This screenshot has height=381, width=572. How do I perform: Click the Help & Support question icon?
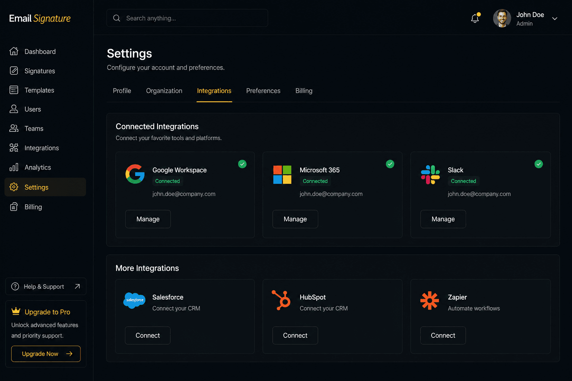pyautogui.click(x=15, y=286)
